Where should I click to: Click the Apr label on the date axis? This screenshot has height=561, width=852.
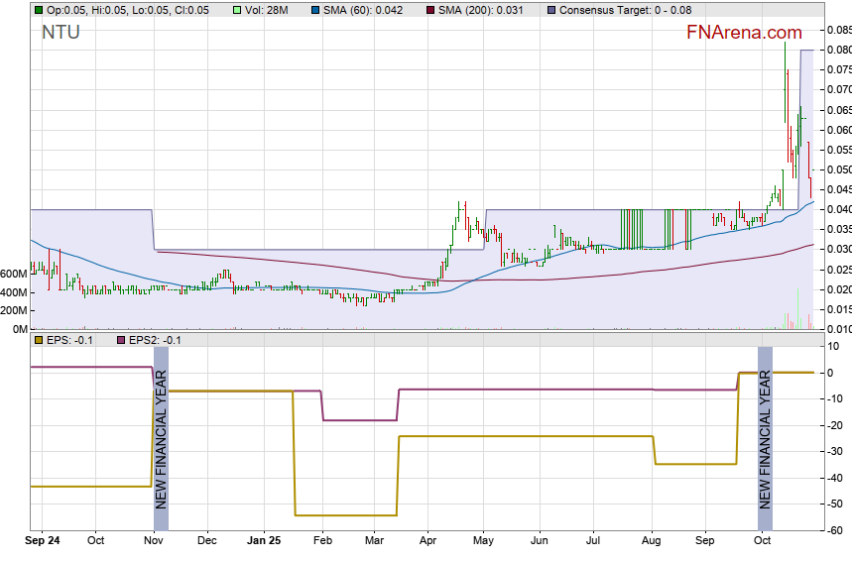427,541
